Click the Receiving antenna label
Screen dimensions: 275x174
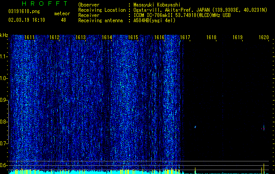point(101,20)
